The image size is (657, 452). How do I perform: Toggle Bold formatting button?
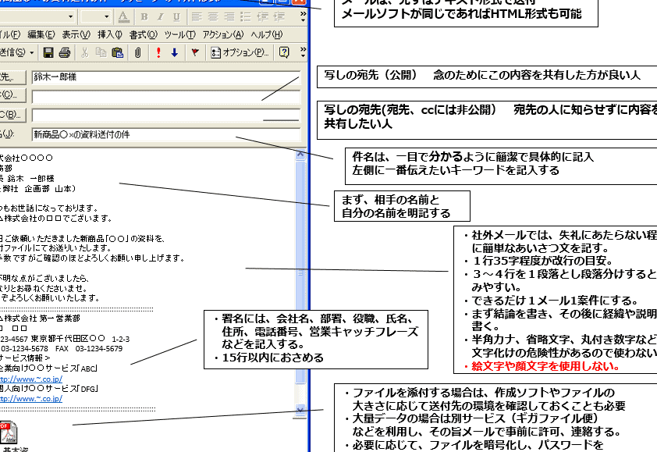[143, 16]
